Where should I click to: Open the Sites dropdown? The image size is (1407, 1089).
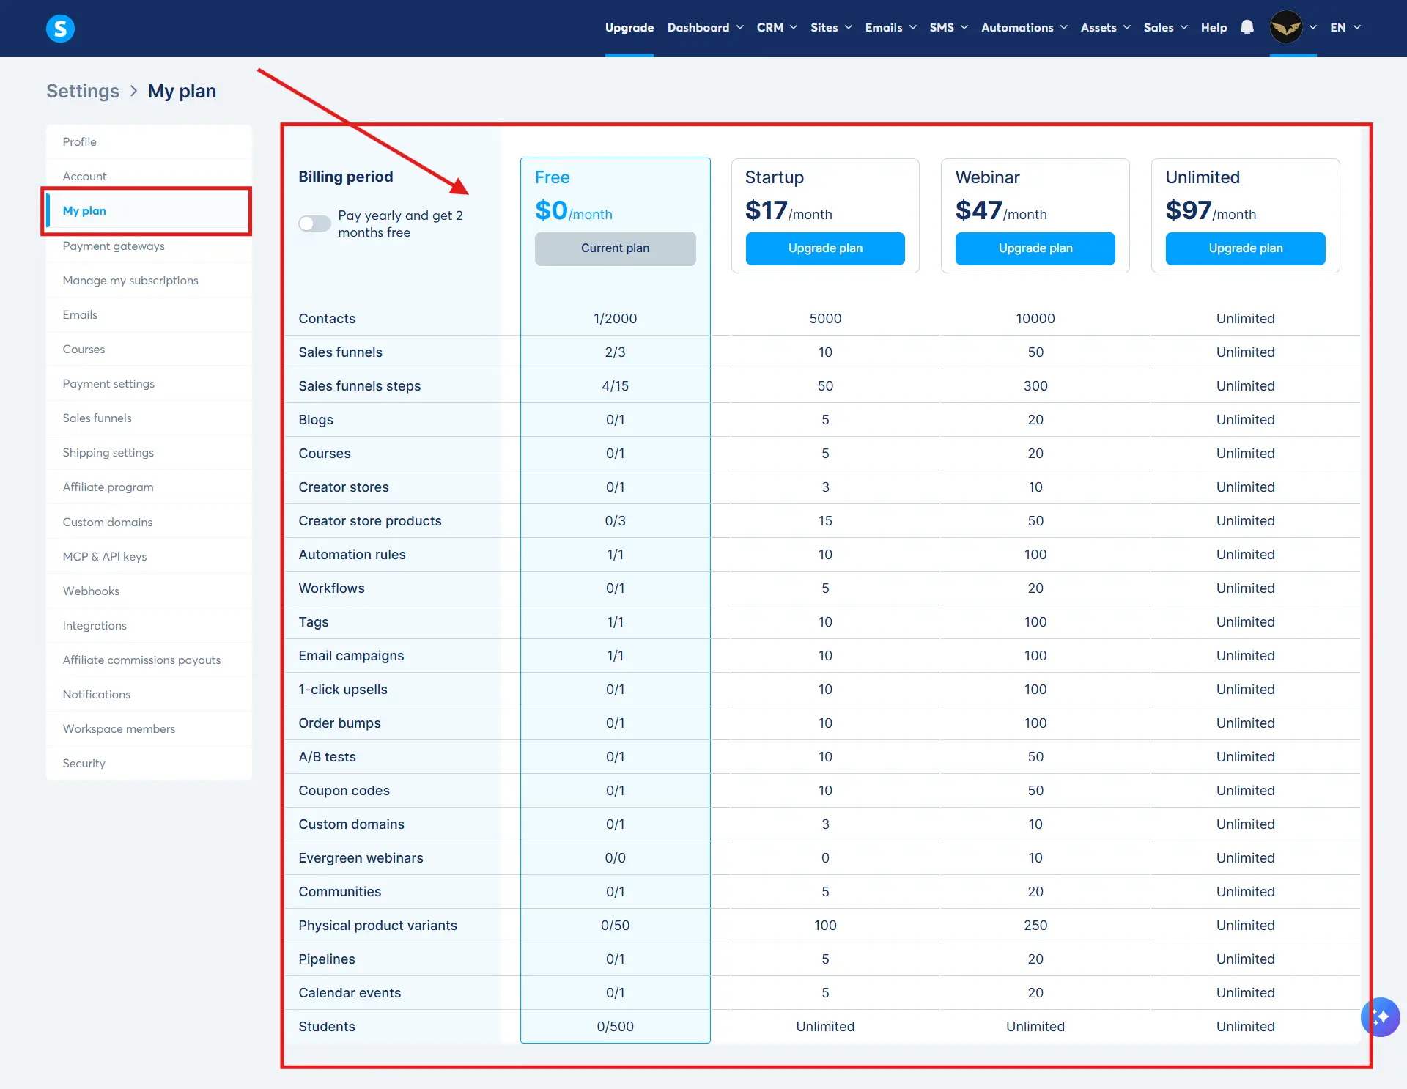pos(831,27)
